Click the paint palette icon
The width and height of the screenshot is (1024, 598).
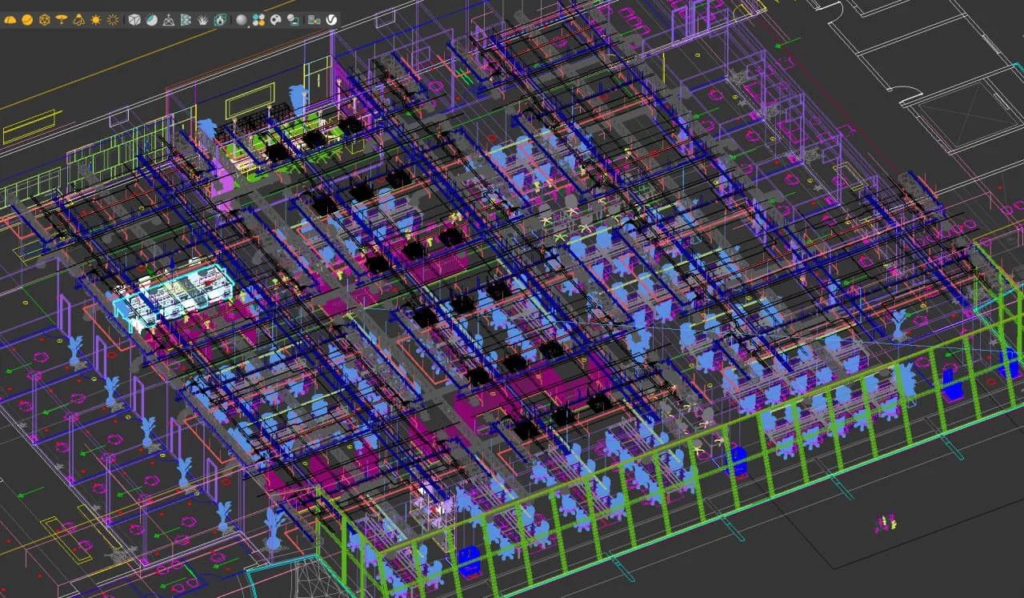(276, 19)
